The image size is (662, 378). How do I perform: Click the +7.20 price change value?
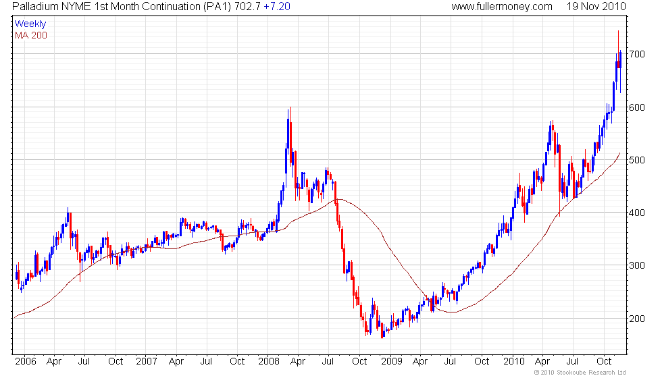click(x=276, y=6)
